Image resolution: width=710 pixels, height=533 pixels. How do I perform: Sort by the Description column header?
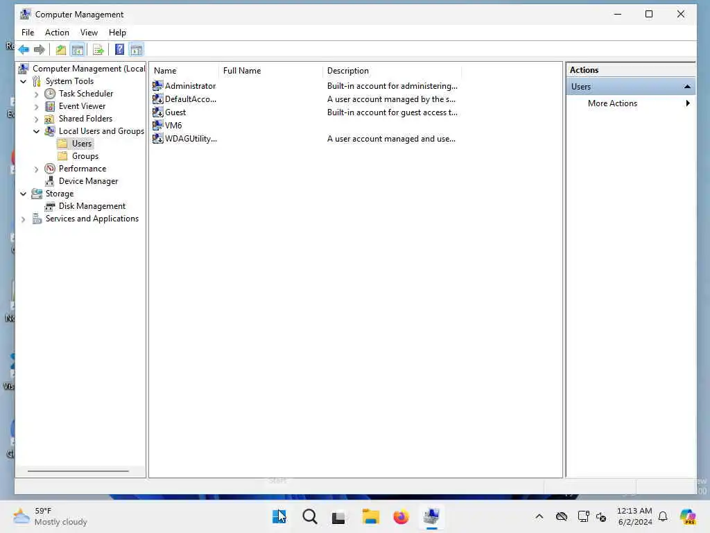point(392,71)
